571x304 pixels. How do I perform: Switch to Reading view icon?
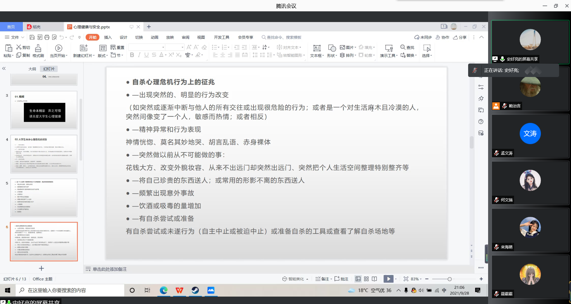(375, 279)
